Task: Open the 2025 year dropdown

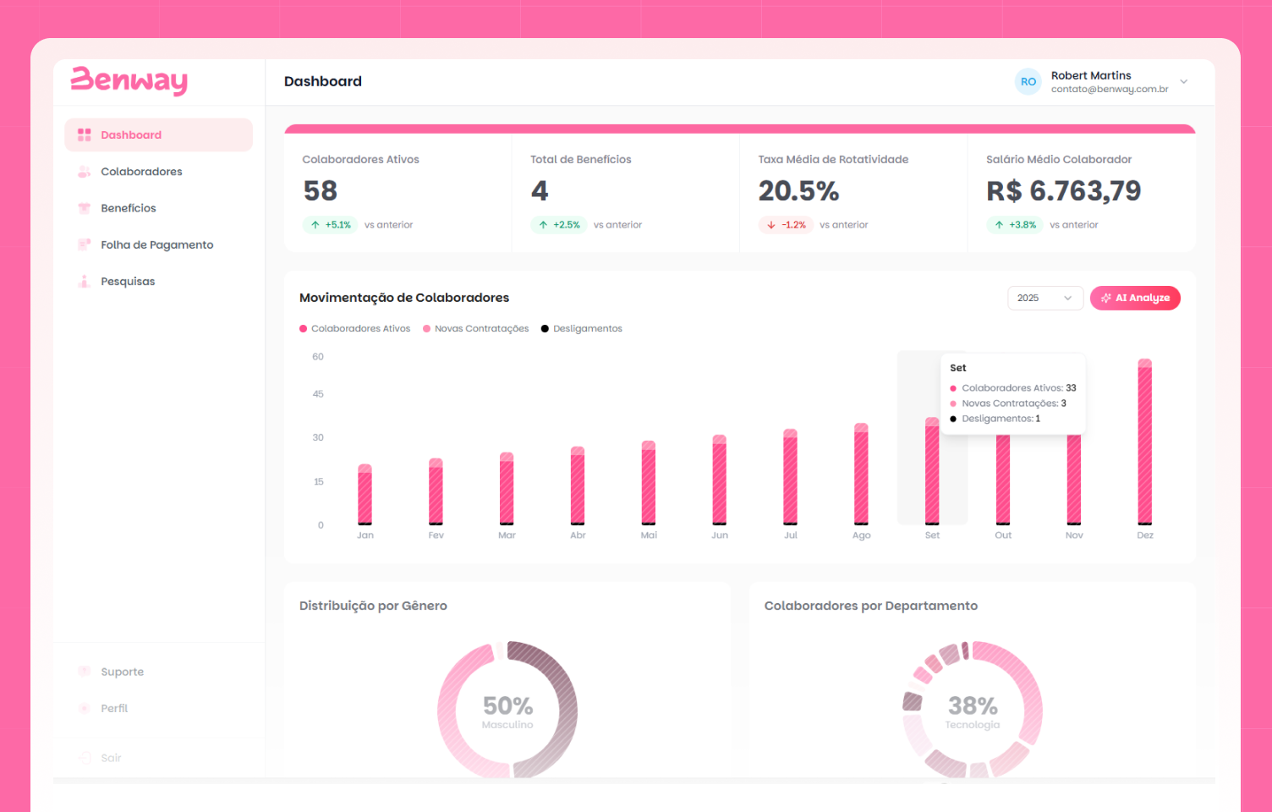Action: tap(1044, 298)
